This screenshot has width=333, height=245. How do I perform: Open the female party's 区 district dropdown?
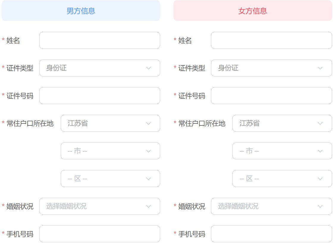[282, 179]
